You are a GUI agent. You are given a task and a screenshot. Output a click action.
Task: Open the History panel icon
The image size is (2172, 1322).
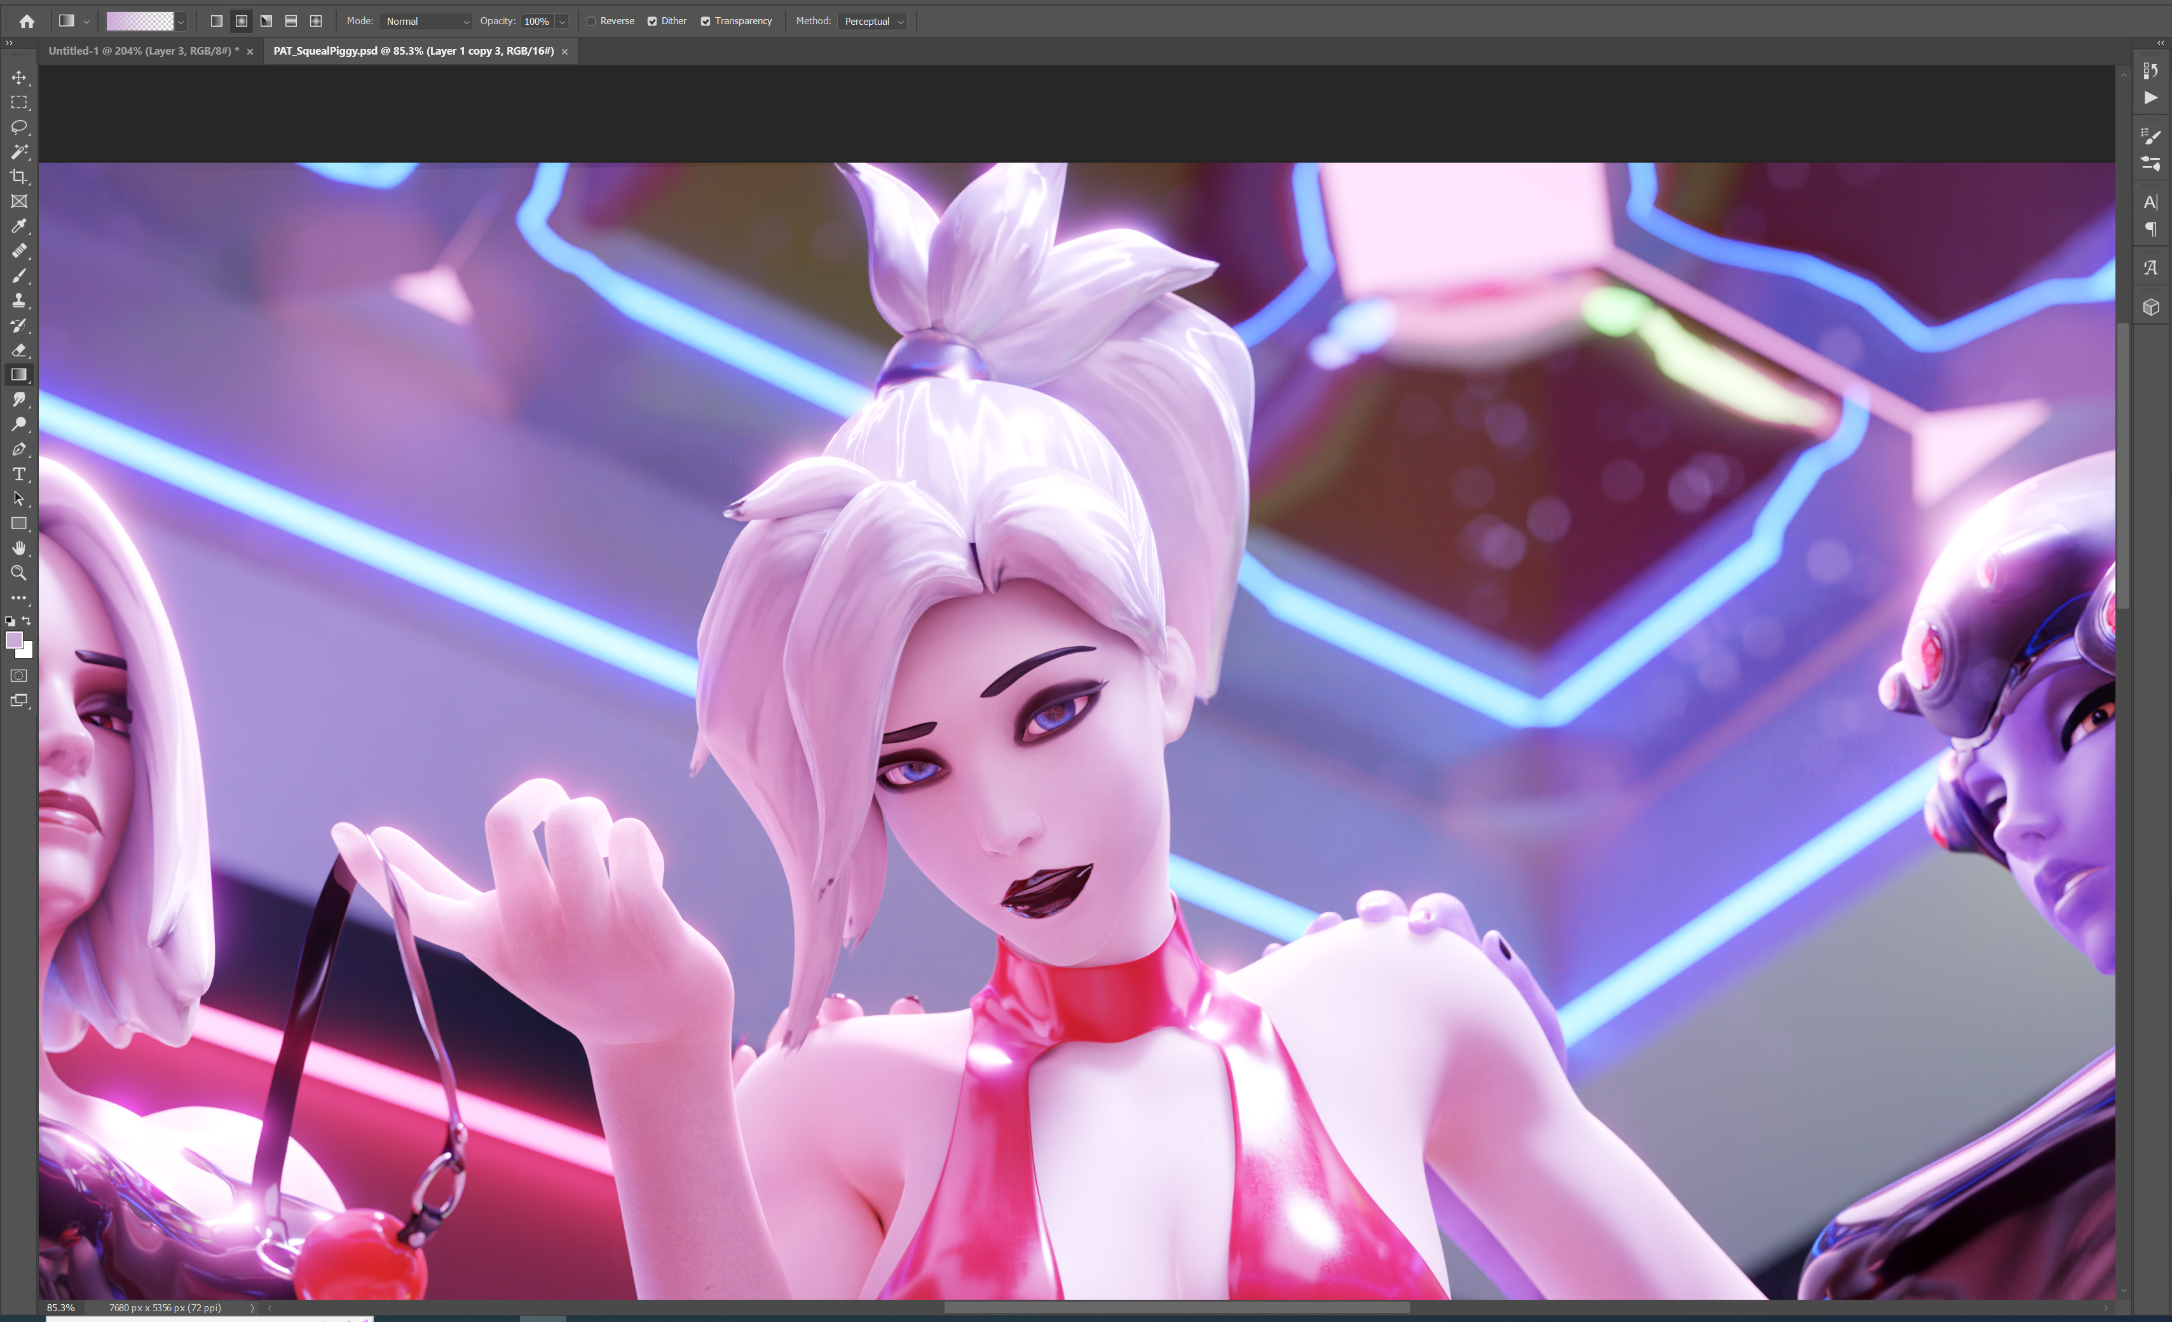(x=2151, y=71)
